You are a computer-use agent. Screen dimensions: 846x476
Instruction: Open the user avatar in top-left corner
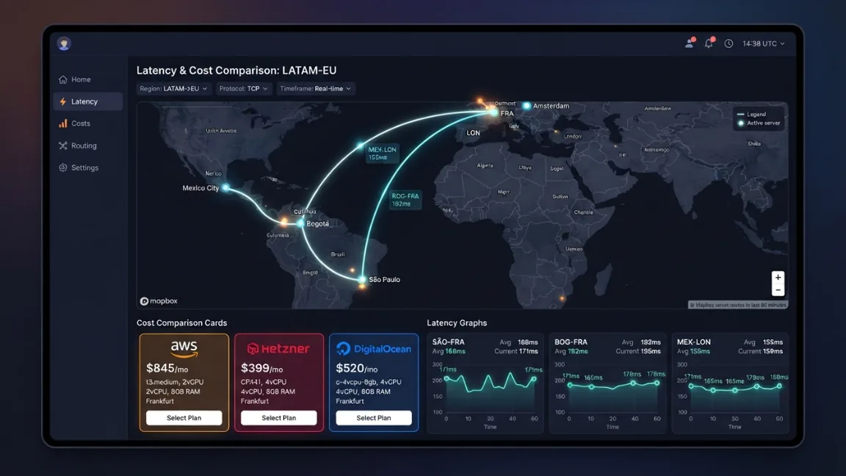pos(64,43)
